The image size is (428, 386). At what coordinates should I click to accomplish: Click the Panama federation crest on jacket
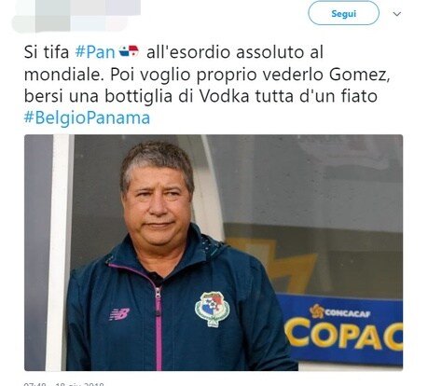pos(213,309)
